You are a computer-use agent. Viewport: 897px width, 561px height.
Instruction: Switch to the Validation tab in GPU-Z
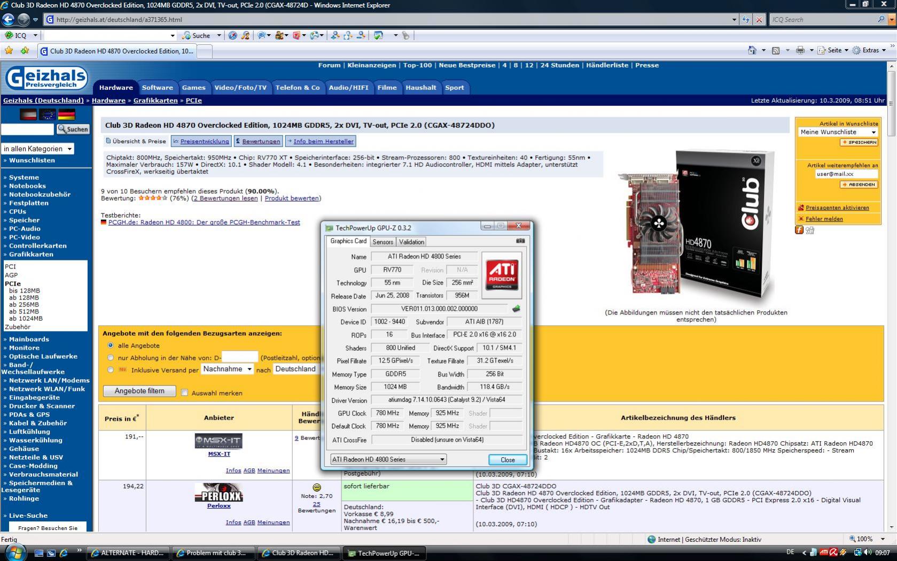tap(411, 242)
